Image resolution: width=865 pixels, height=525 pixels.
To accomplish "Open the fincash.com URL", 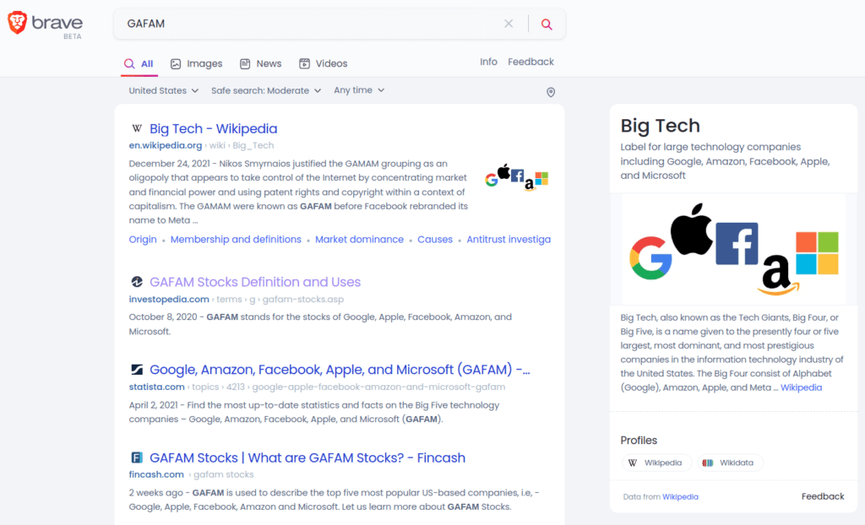I will pyautogui.click(x=156, y=474).
